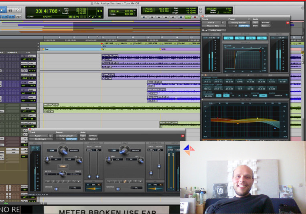Open Nudge value dropdown arrow
The width and height of the screenshot is (306, 214).
coord(135,14)
